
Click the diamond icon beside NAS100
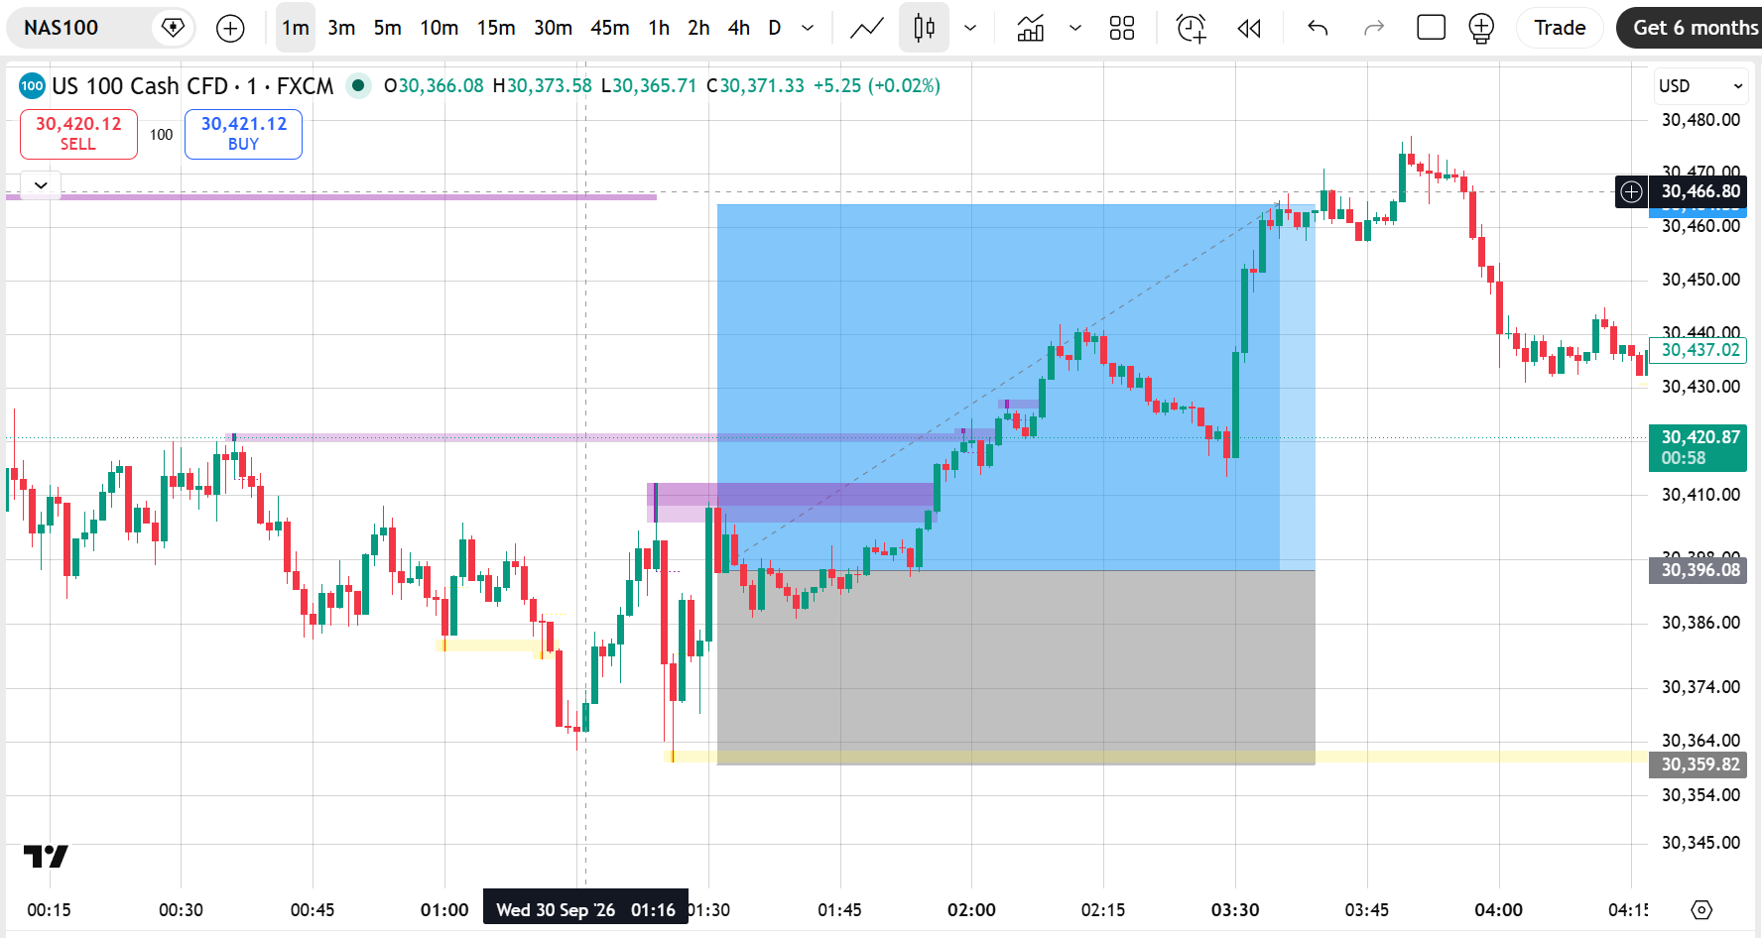[173, 28]
